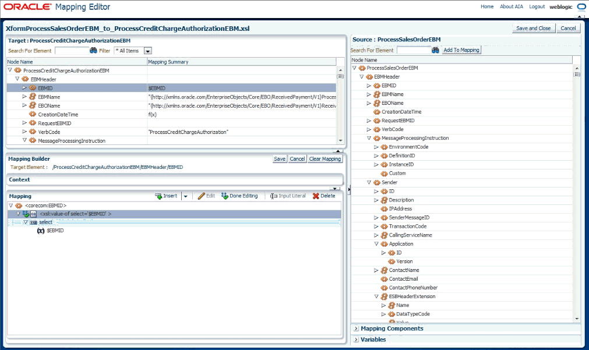Click the Insert icon in Mapping toolbar
589x350 pixels.
pos(158,196)
